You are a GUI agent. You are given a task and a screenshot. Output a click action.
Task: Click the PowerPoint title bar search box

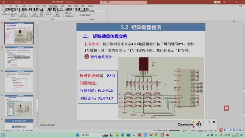pyautogui.click(x=123, y=2)
